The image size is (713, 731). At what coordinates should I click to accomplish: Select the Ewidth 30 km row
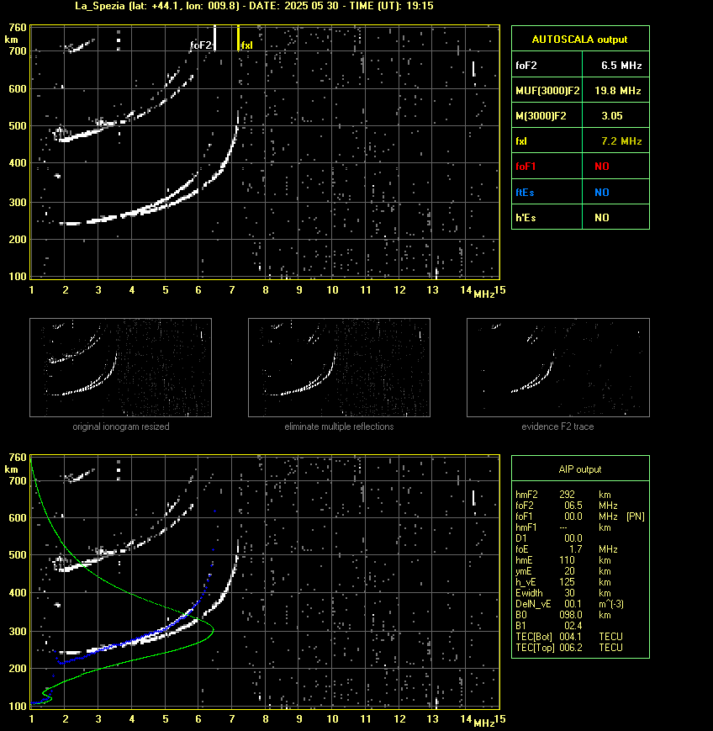coord(563,593)
